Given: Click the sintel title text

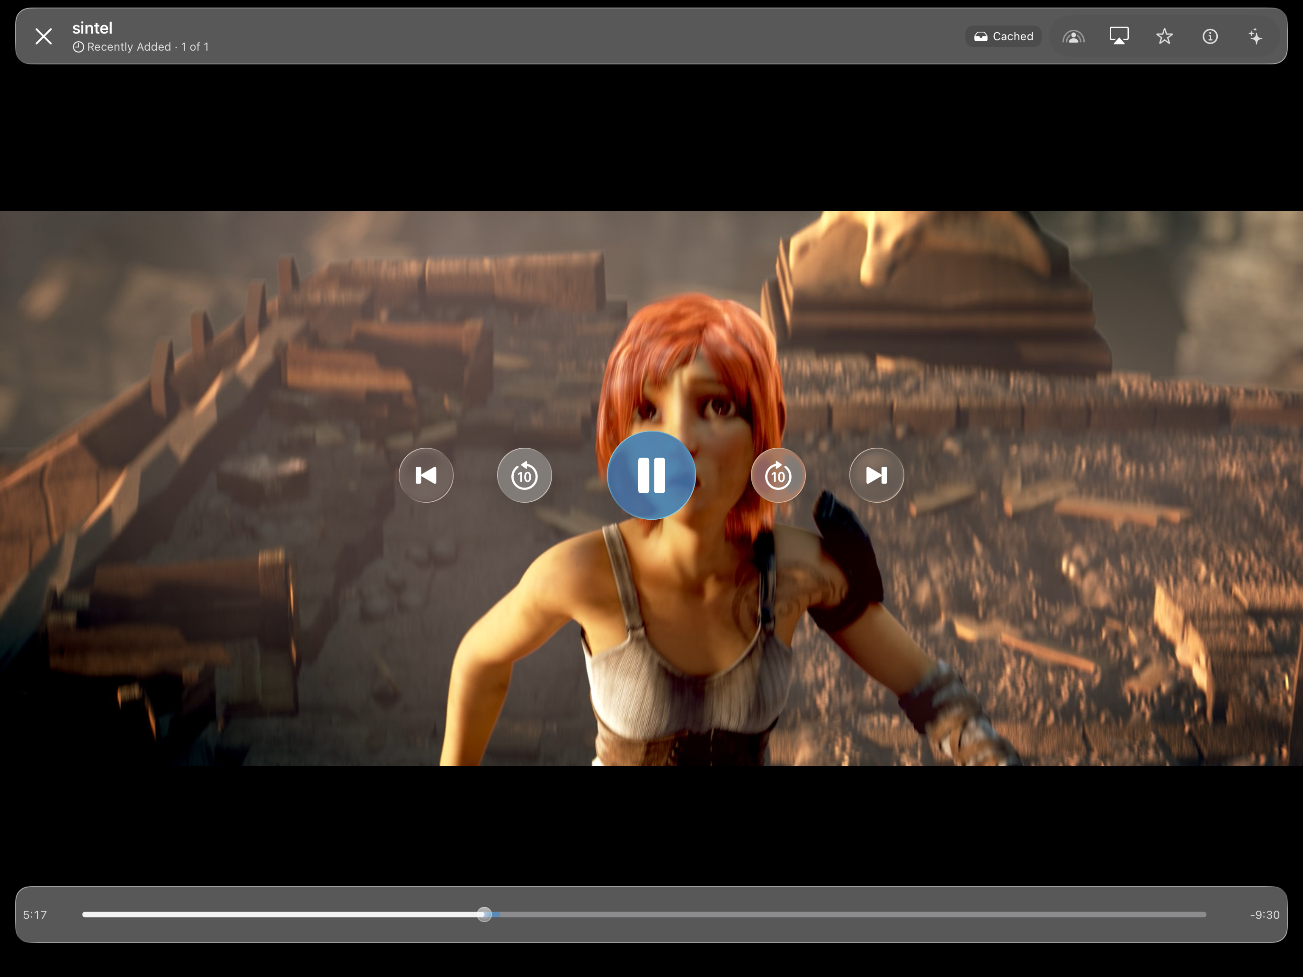Looking at the screenshot, I should point(92,27).
